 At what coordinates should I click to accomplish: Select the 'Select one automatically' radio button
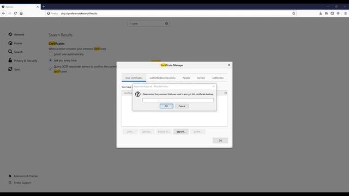click(51, 54)
